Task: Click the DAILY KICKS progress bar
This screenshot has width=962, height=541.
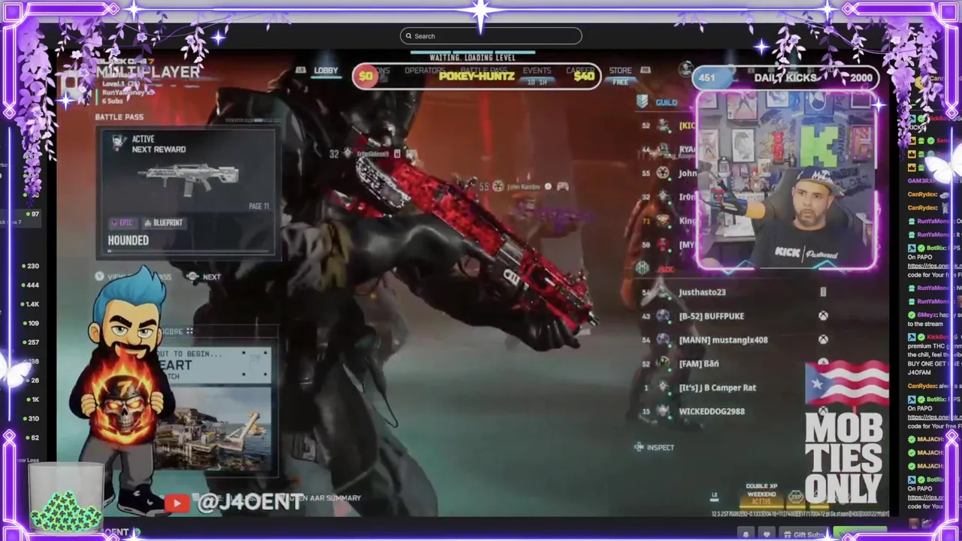Action: (x=785, y=77)
